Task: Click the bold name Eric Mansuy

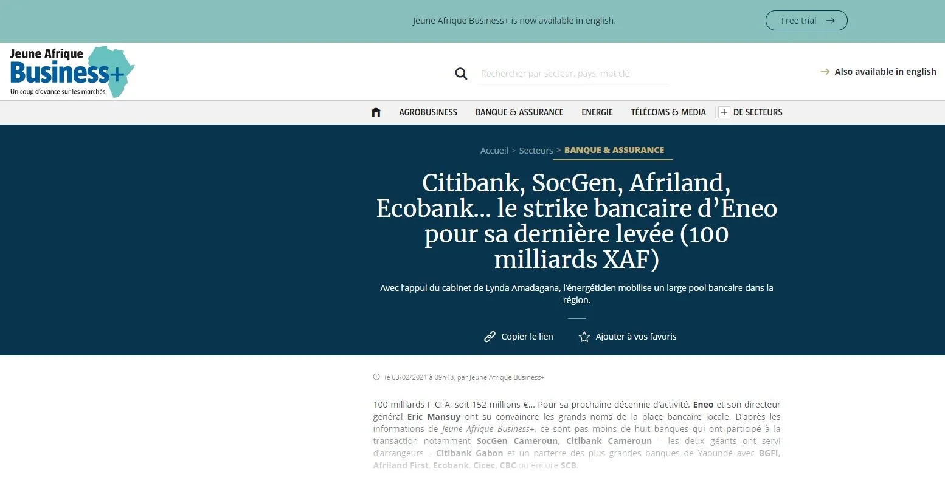Action: [434, 417]
